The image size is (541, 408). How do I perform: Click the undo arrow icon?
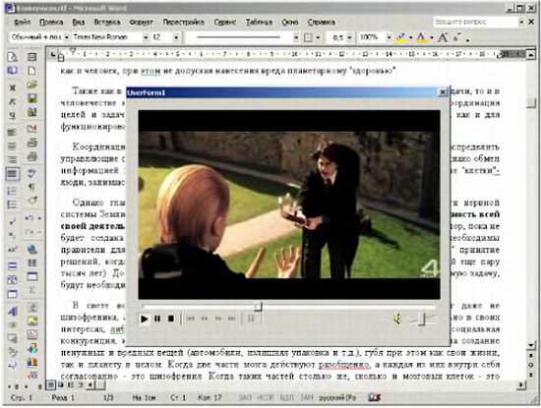coord(29,217)
